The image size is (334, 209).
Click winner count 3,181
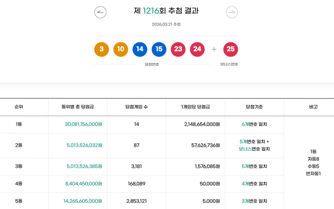137,166
